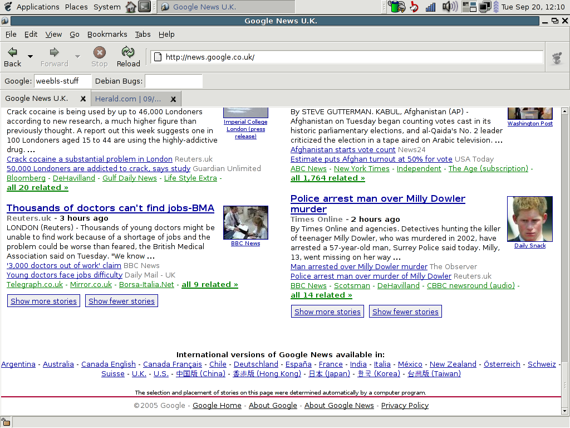The width and height of the screenshot is (570, 428).
Task: Click the page icon in the address bar
Action: (158, 57)
